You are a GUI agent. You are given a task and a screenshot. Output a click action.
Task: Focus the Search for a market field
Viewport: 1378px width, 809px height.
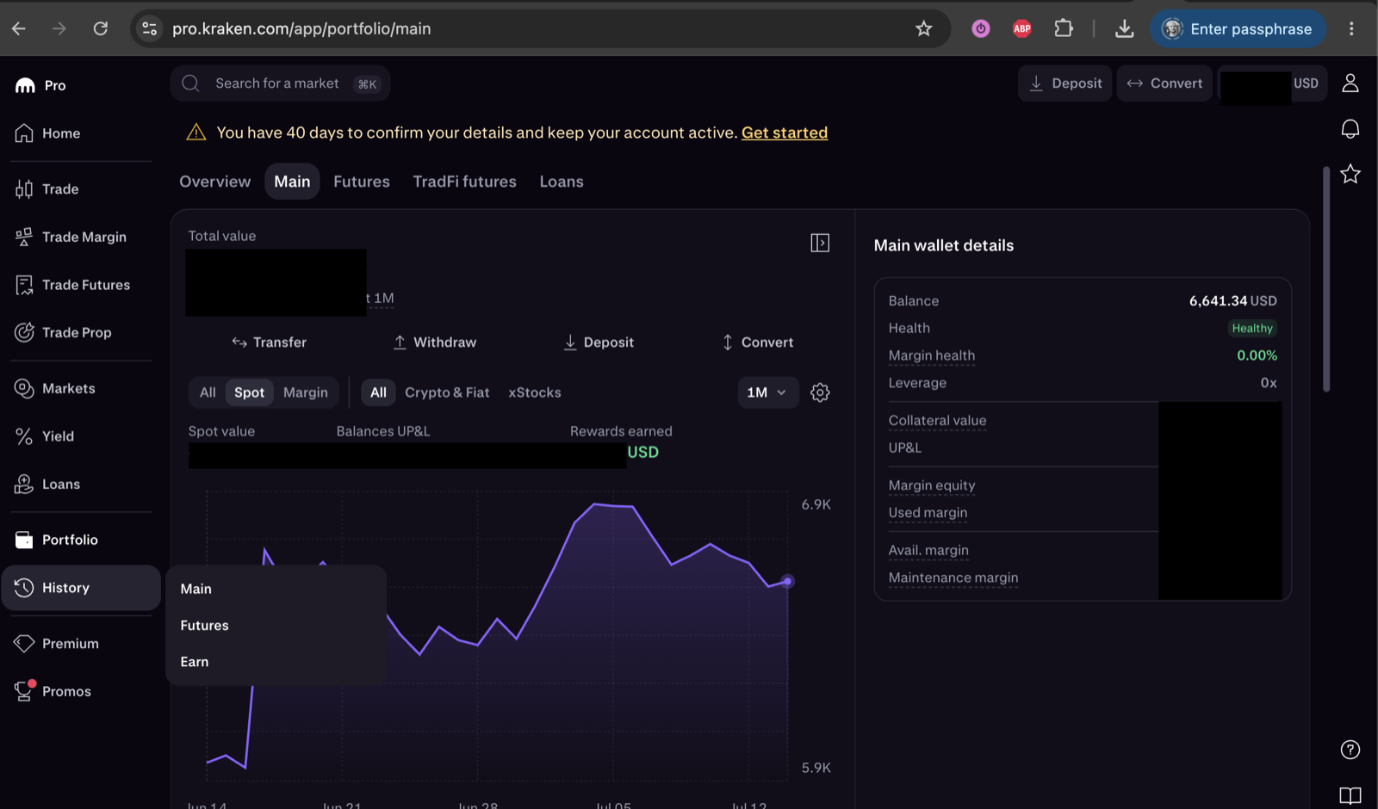[280, 83]
